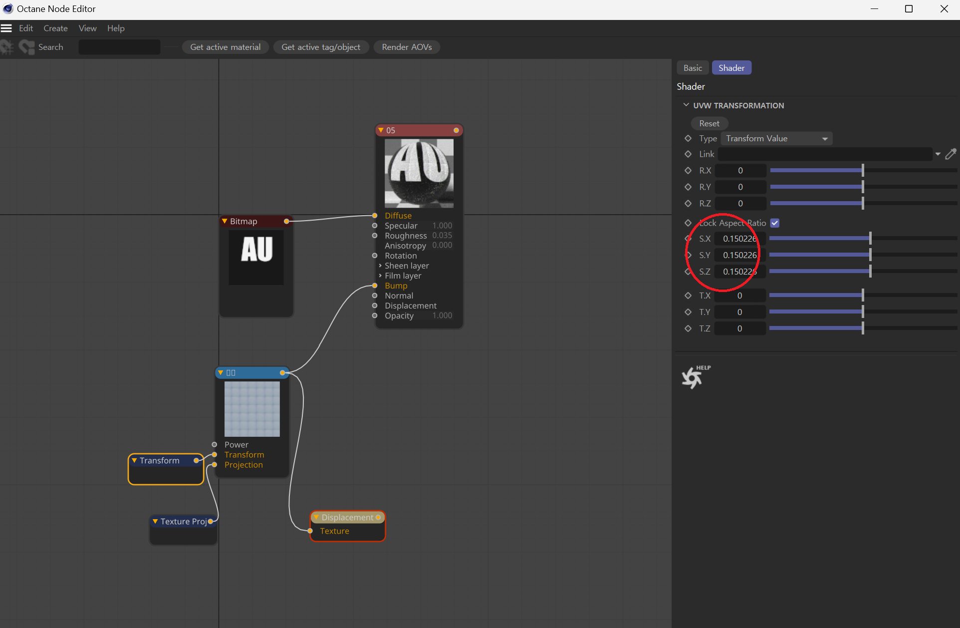
Task: Click the Octane Node Editor window icon
Action: coord(8,8)
